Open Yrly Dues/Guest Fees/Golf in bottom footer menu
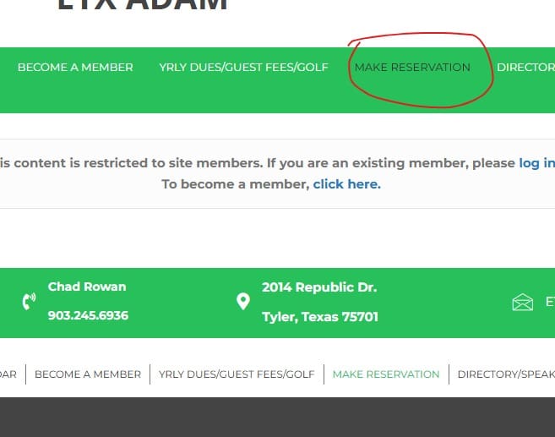Viewport: 555px width, 437px height. click(237, 374)
